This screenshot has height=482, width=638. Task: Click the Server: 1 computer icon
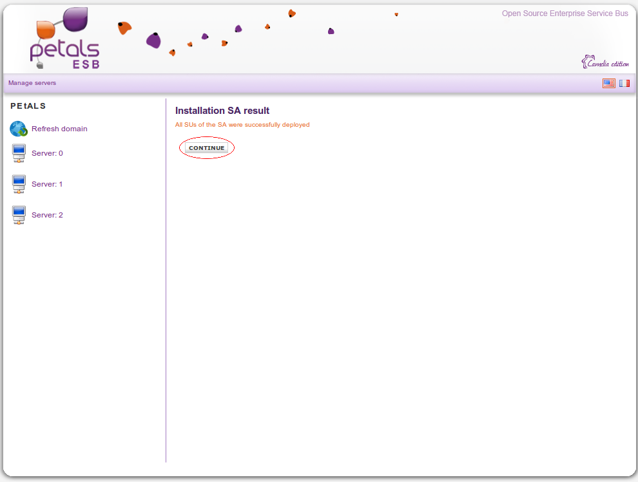pos(19,184)
